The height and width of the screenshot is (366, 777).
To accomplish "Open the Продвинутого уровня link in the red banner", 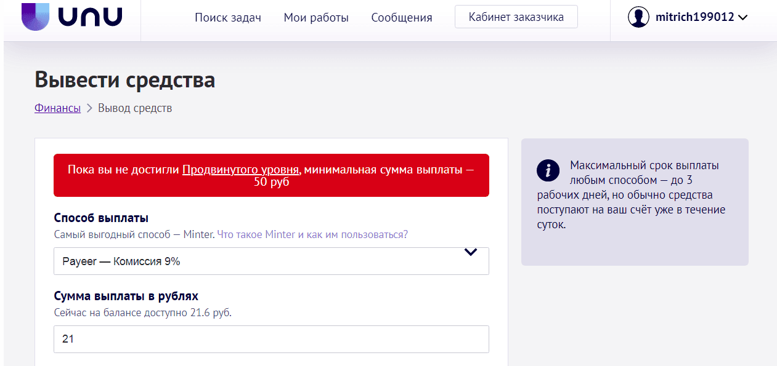I will (x=240, y=170).
